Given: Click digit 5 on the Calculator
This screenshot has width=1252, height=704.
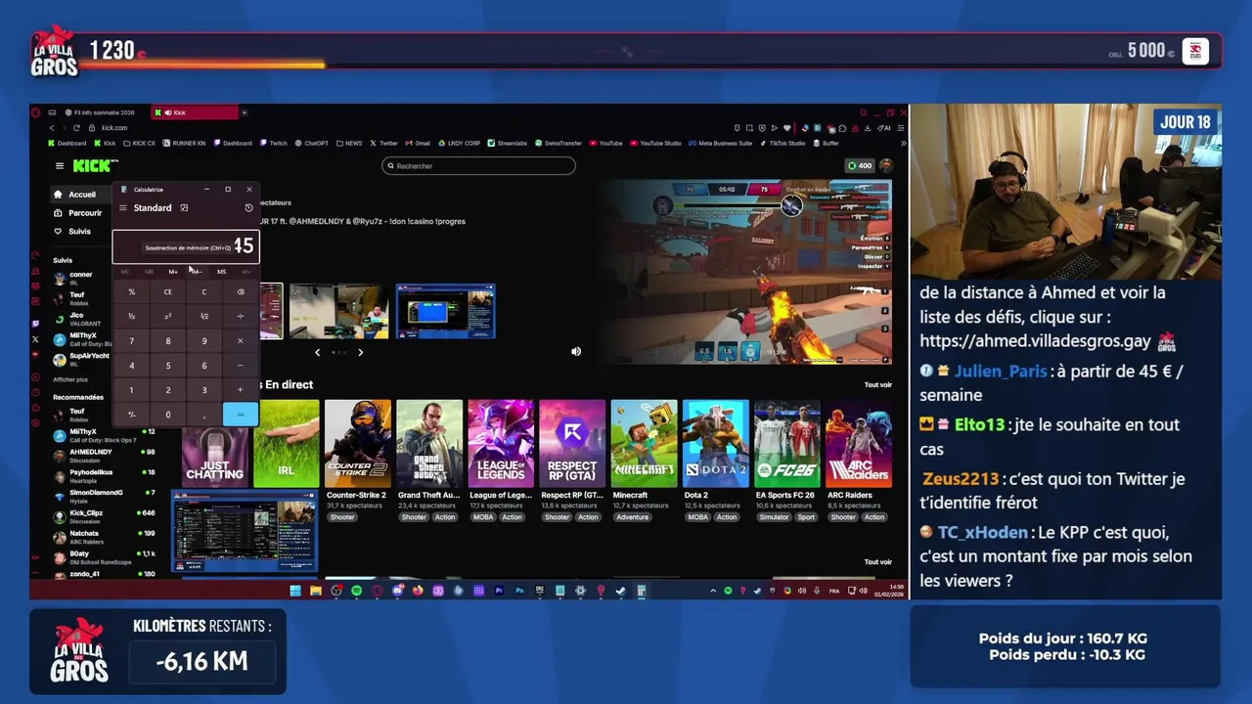Looking at the screenshot, I should tap(167, 366).
